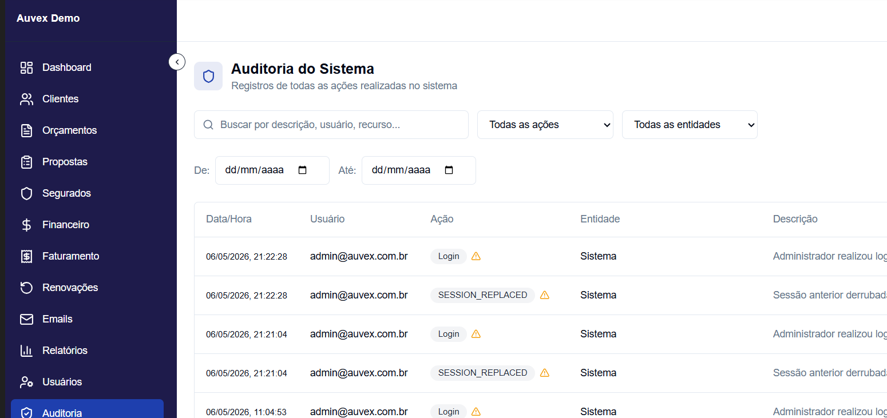This screenshot has width=887, height=418.
Task: Click warning icon on 11:04:53 Login row
Action: pos(476,412)
